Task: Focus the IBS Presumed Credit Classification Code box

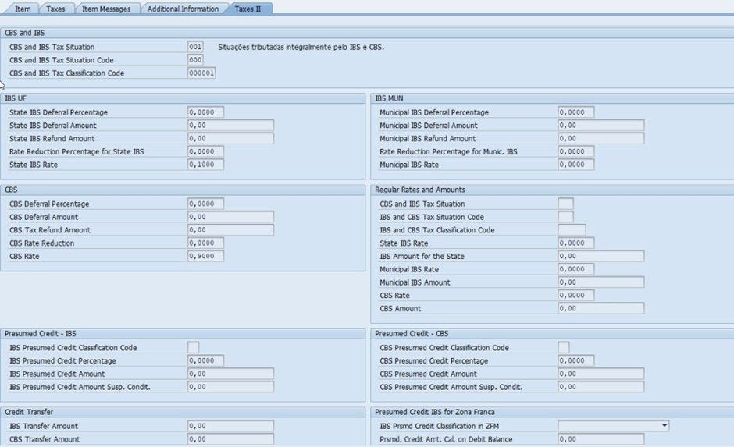Action: tap(194, 348)
